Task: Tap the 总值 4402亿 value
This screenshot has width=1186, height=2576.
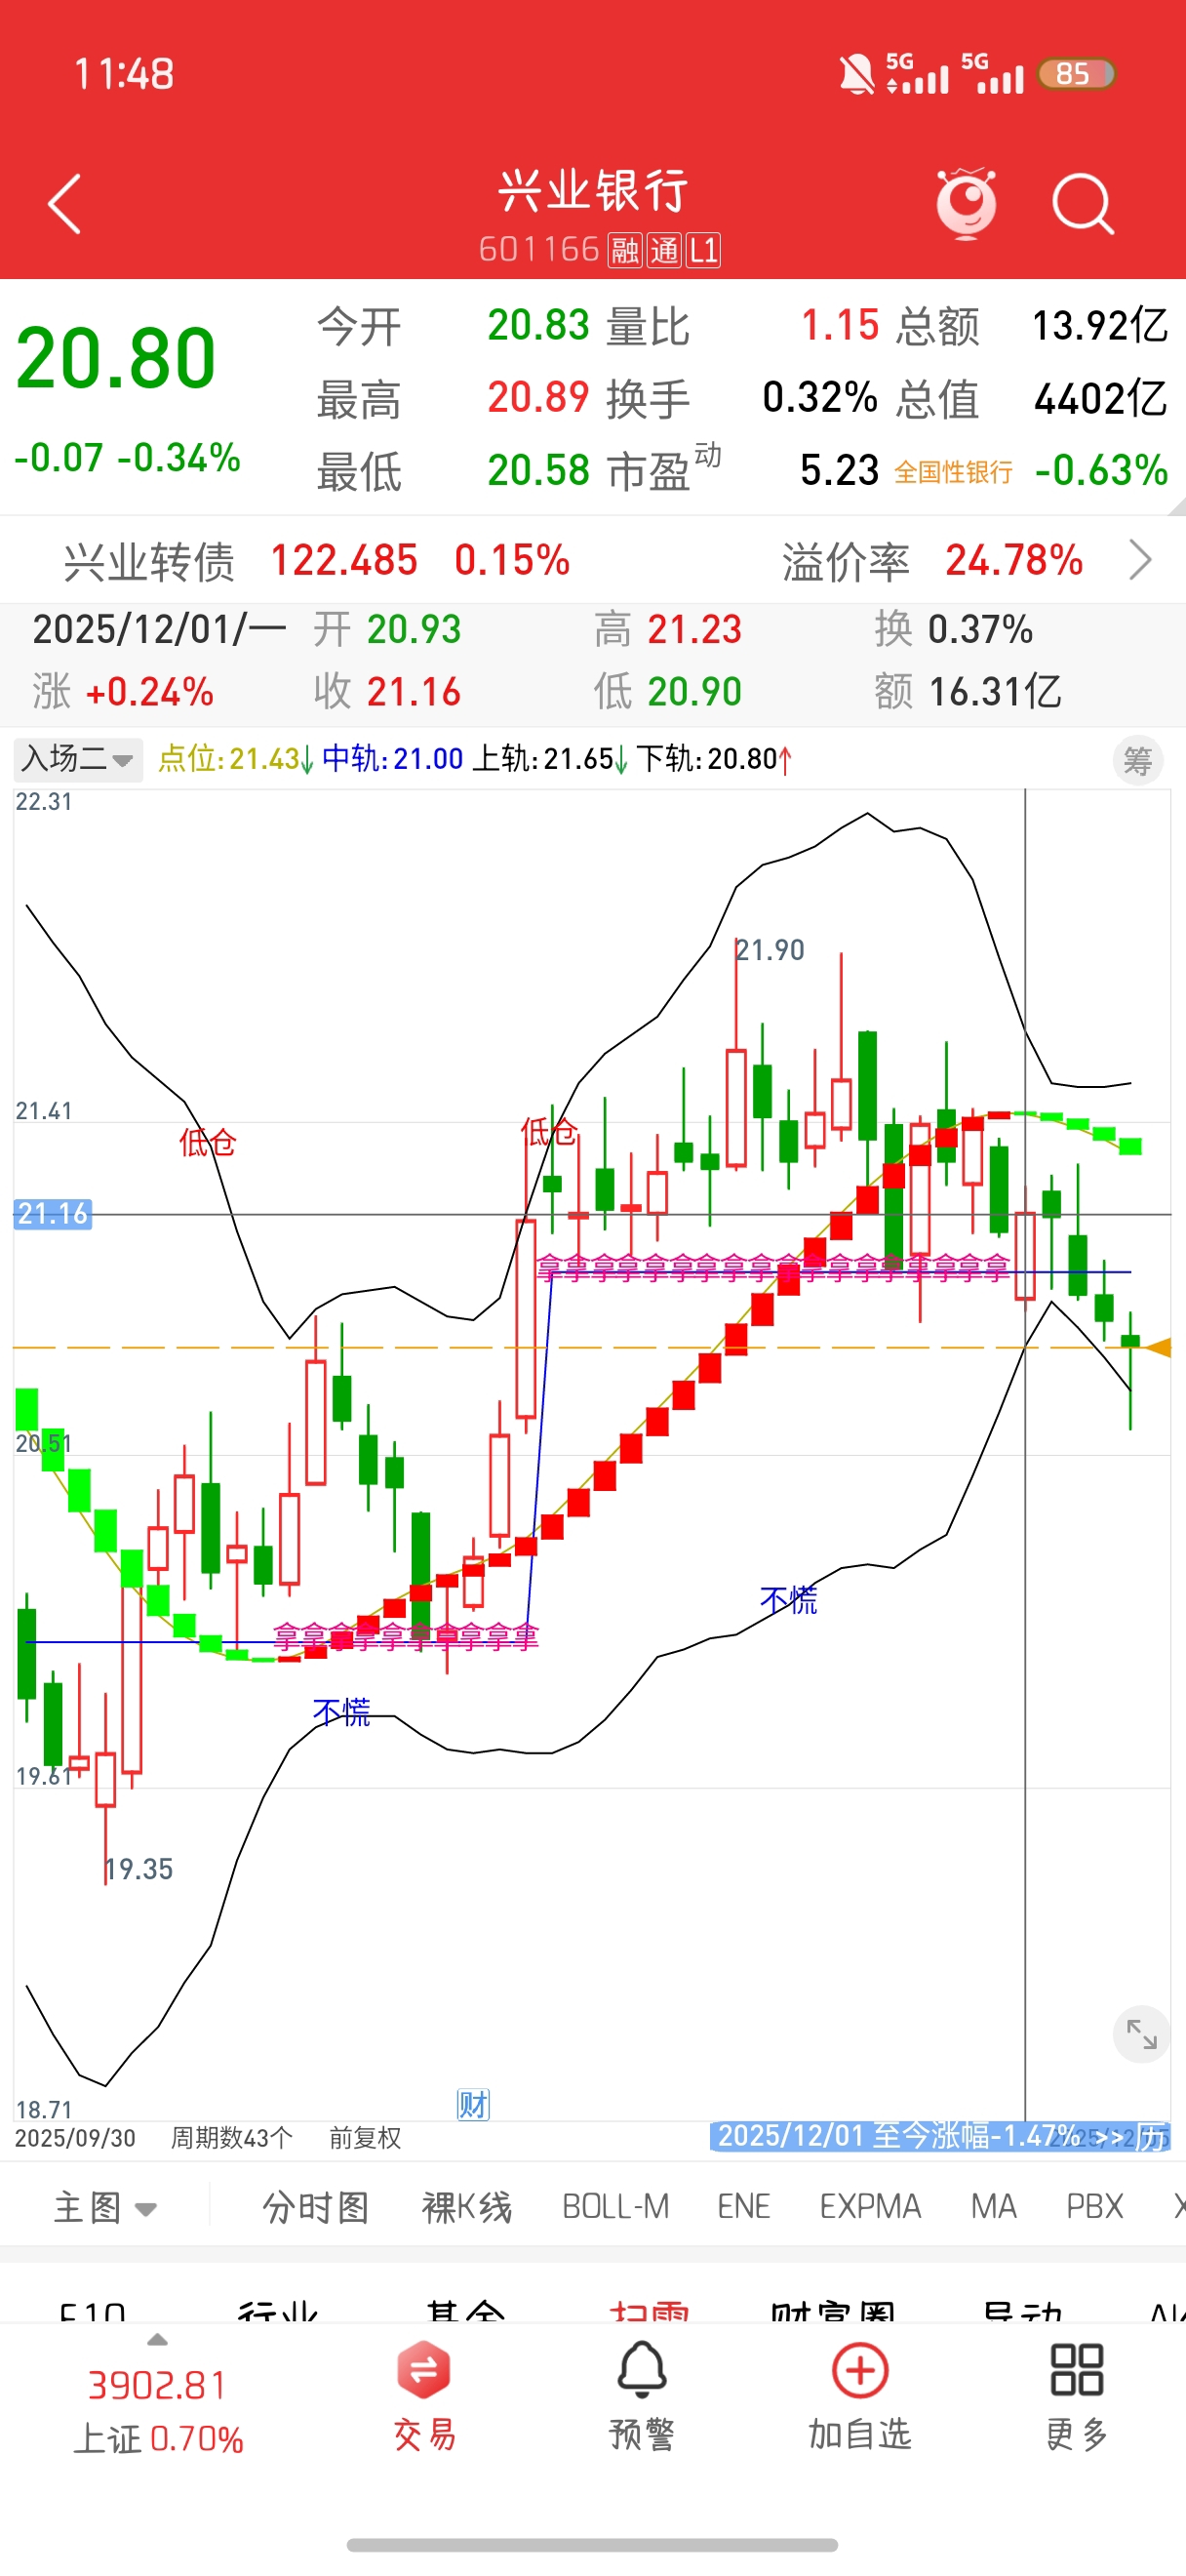Action: click(x=1100, y=399)
